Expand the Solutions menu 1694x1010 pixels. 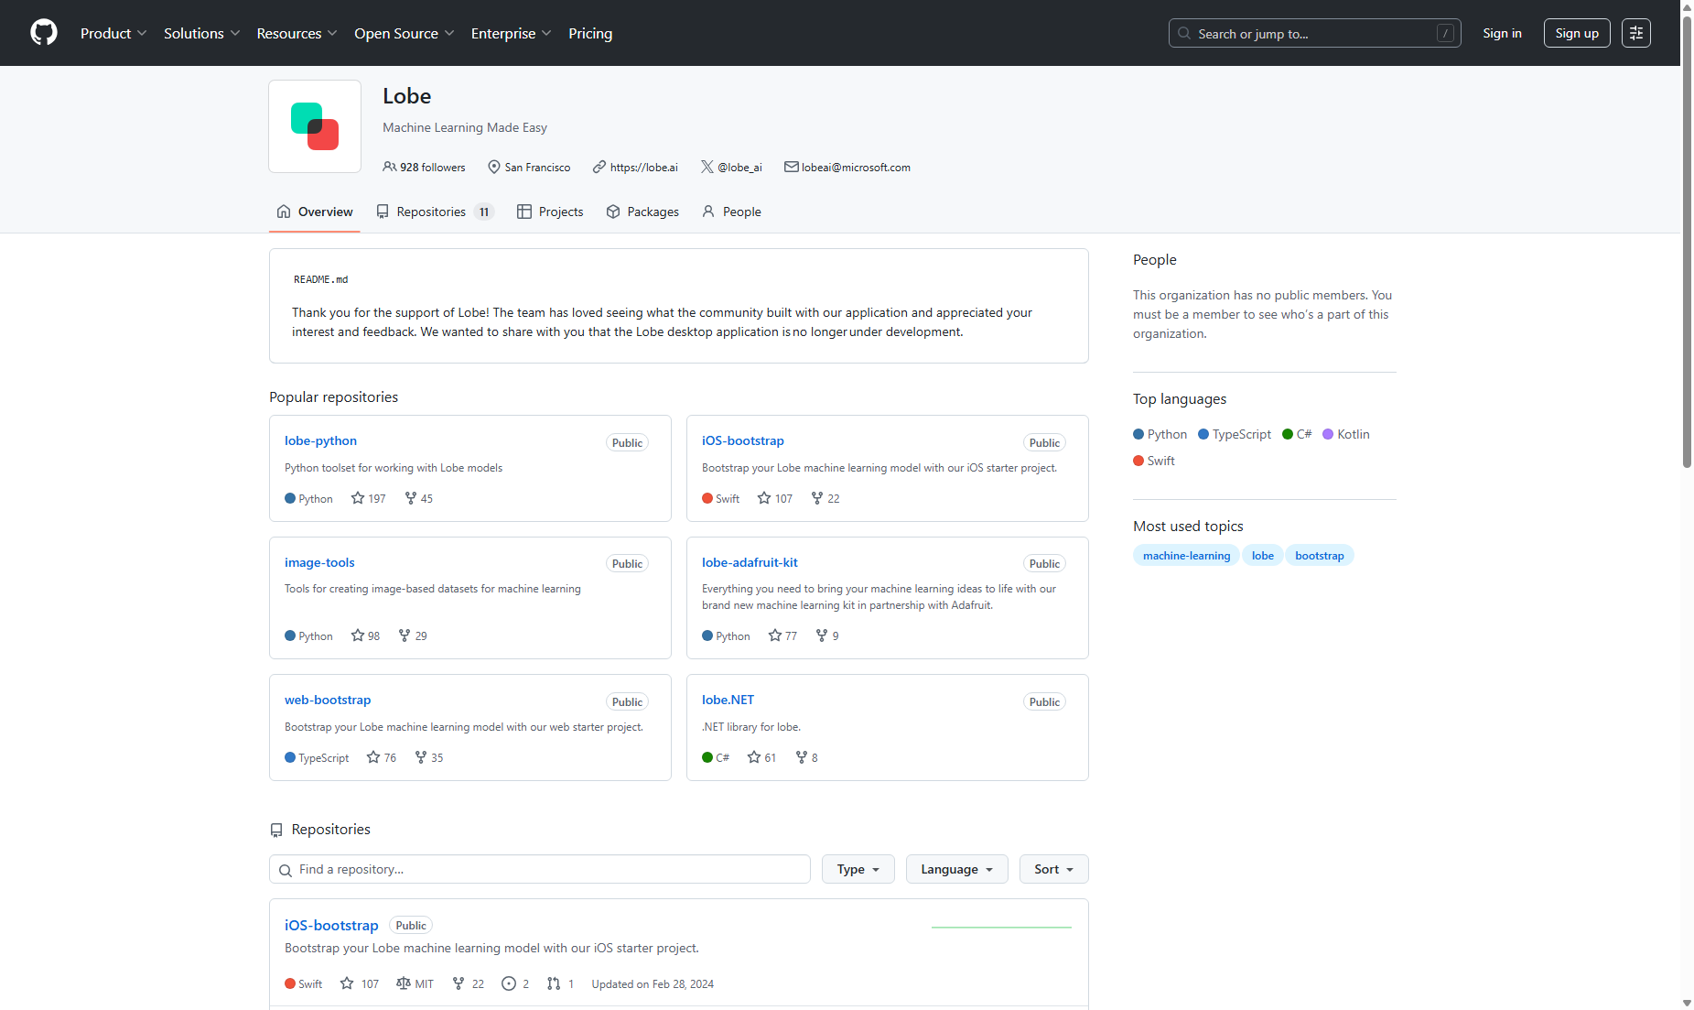(x=202, y=33)
